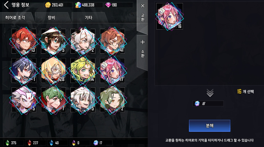Select the blonde masked hero with 28
Image resolution: width=264 pixels, height=147 pixels.
[x=53, y=70]
